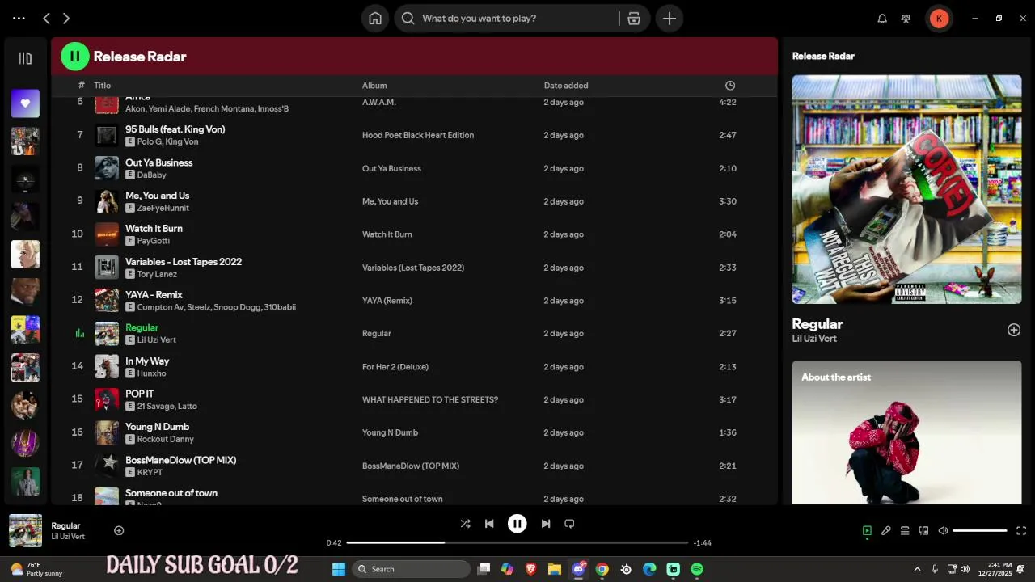Screen dimensions: 1035x582
Task: Sort by Title column header
Action: [x=102, y=86]
